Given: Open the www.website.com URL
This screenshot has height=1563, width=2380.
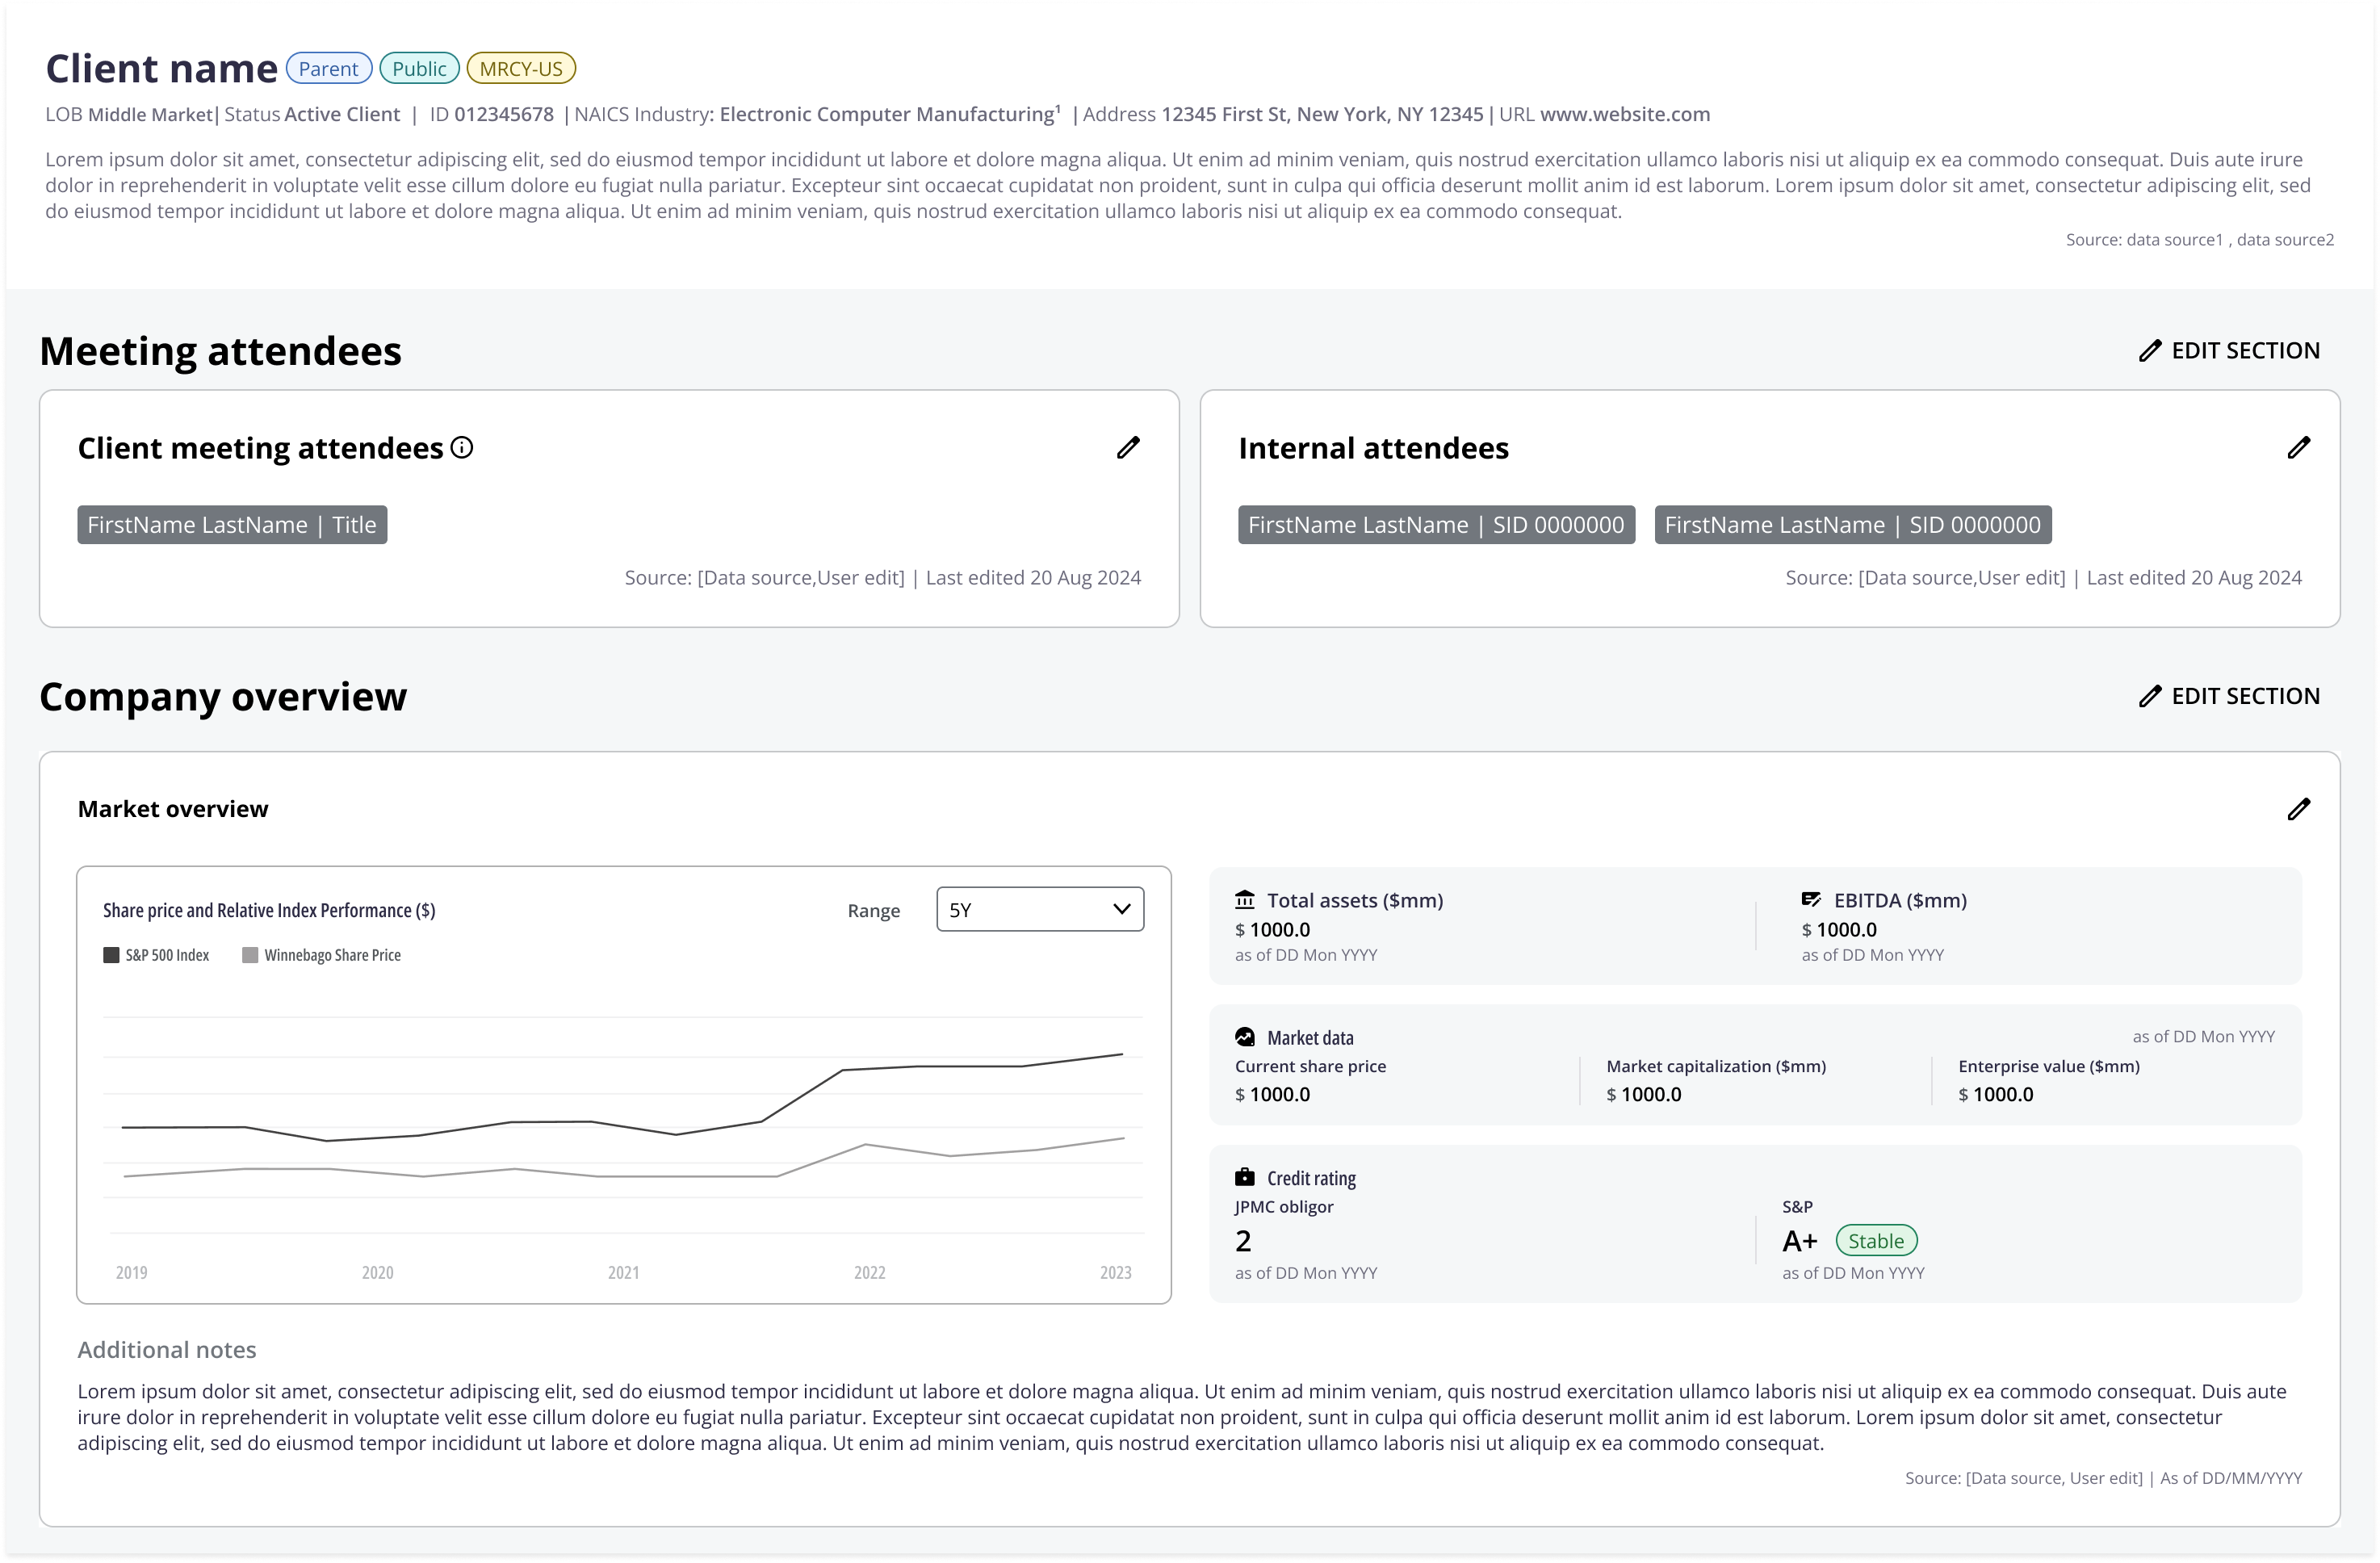Looking at the screenshot, I should 1624,114.
